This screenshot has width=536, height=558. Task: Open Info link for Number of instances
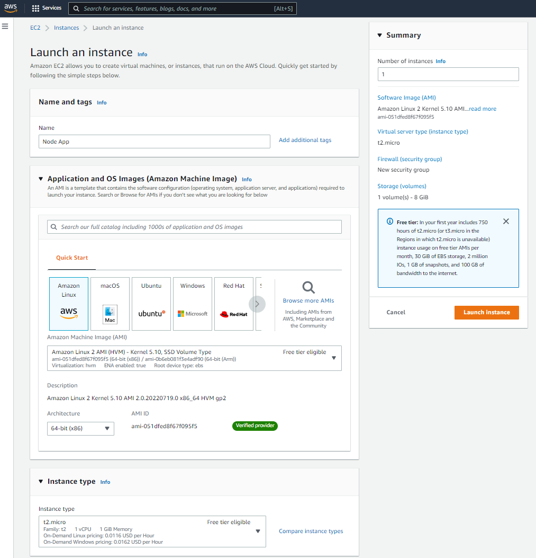pyautogui.click(x=440, y=61)
